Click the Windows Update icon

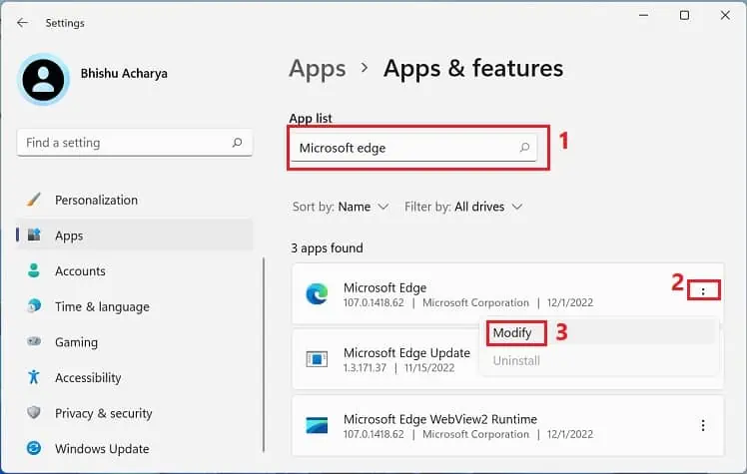34,449
